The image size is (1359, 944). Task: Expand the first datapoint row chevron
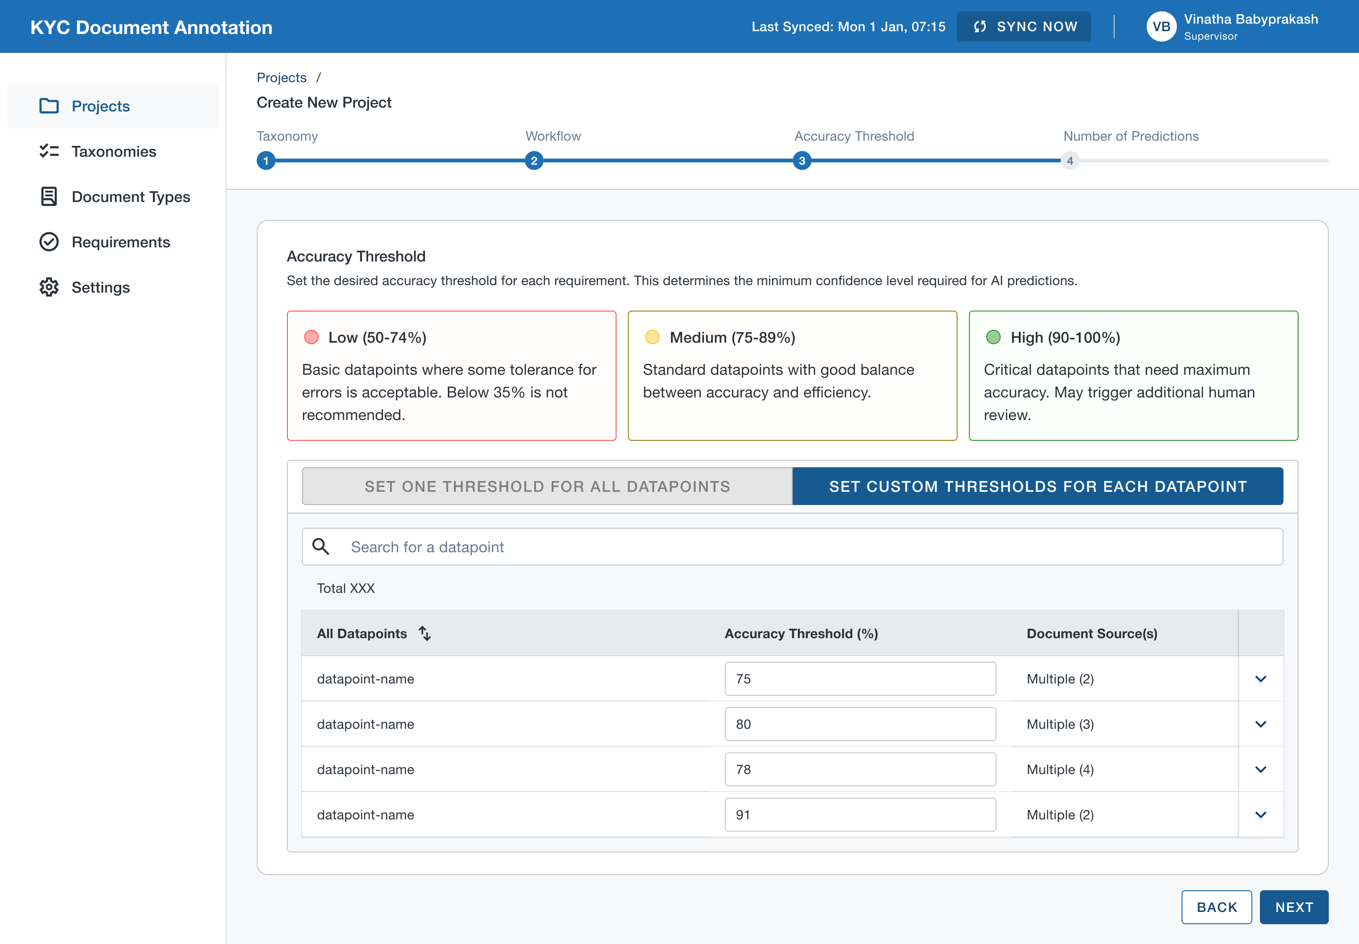click(1260, 679)
